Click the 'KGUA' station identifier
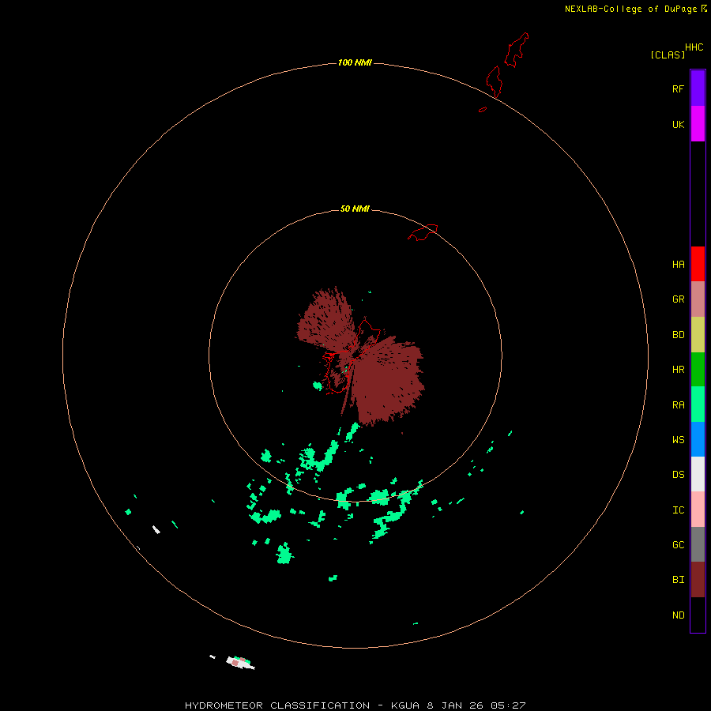The height and width of the screenshot is (711, 711). pos(405,705)
